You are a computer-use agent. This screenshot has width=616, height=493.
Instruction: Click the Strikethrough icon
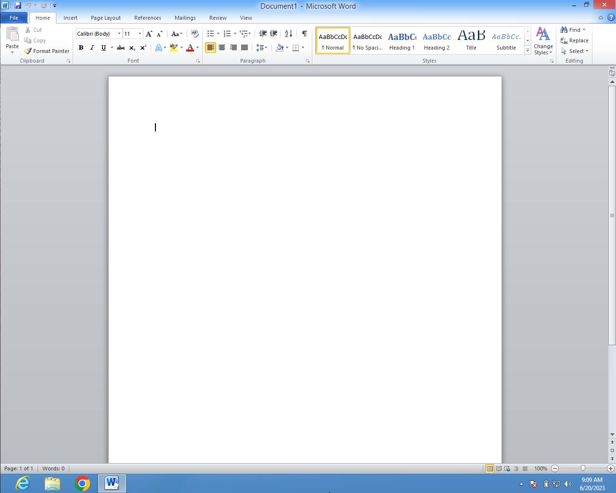pos(121,48)
